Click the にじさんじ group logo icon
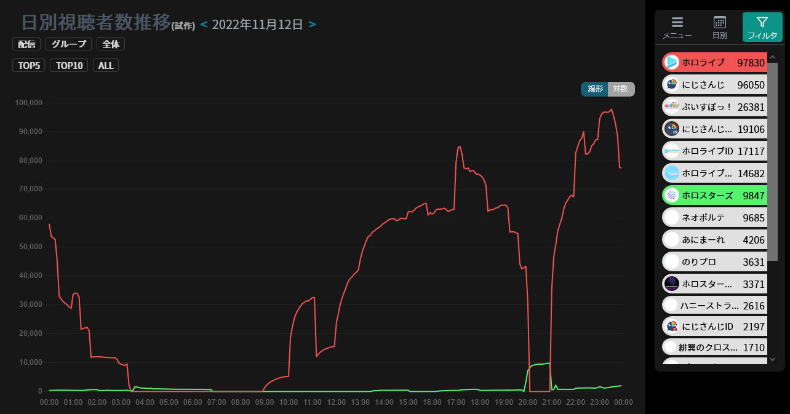Viewport: 790px width, 414px height. click(671, 84)
